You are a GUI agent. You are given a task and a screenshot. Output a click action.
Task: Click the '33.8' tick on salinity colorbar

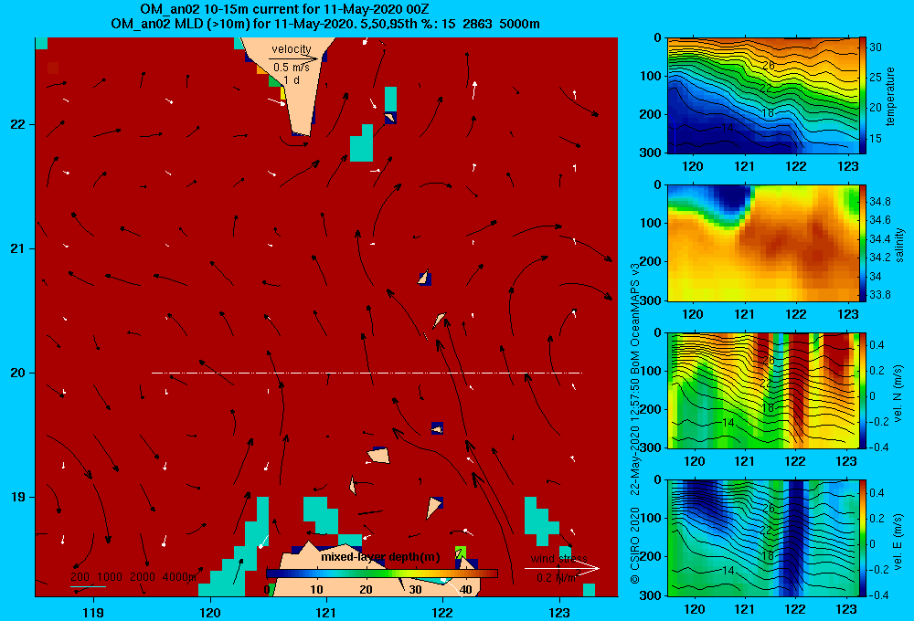tap(879, 295)
